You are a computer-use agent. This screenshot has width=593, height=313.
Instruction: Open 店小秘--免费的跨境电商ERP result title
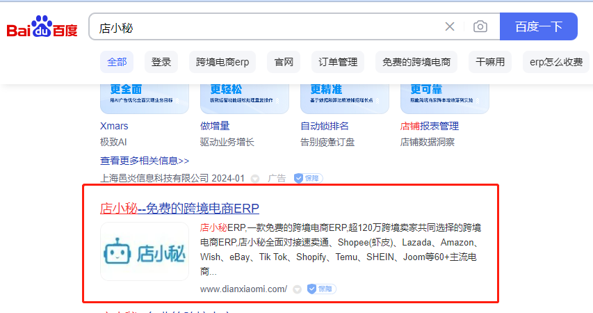coord(179,209)
